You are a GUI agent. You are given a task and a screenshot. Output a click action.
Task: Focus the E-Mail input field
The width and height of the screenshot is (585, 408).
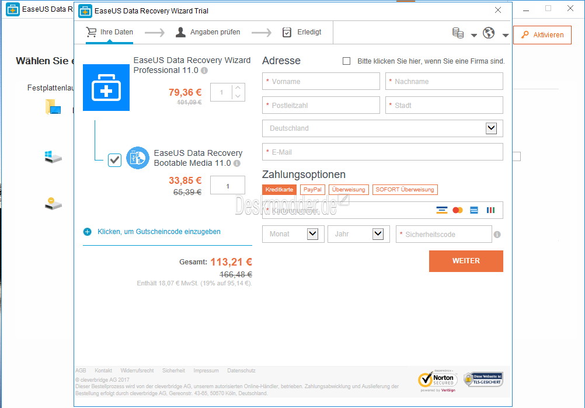point(382,152)
